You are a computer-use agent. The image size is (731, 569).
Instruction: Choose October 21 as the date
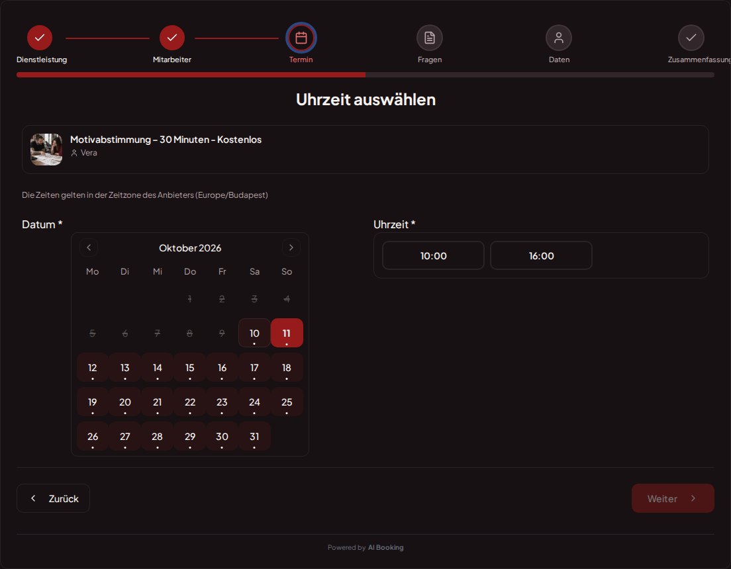[157, 402]
